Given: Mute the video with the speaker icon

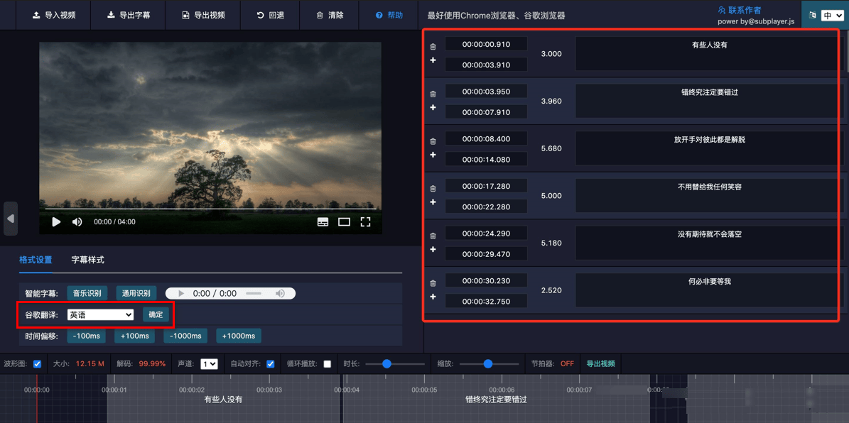Looking at the screenshot, I should point(77,221).
